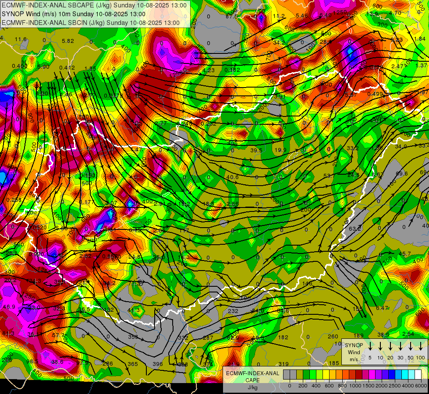Viewport: 429px width, 394px height.
Task: Click the 365 value on the map
Action: click(x=133, y=364)
